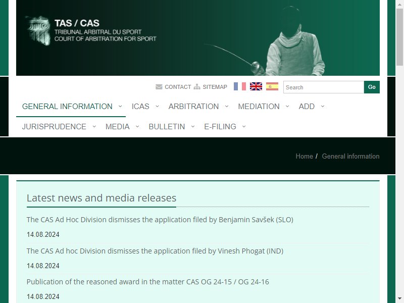
Task: Switch language using the French flag
Action: pos(239,86)
